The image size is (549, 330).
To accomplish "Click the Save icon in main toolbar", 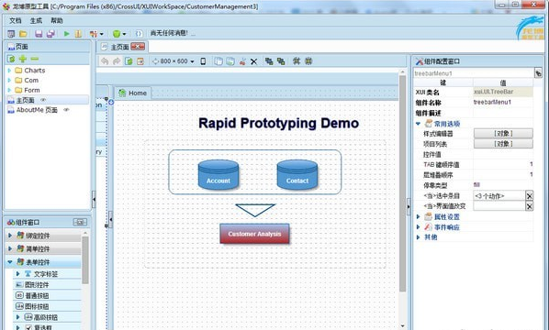I will 39,34.
